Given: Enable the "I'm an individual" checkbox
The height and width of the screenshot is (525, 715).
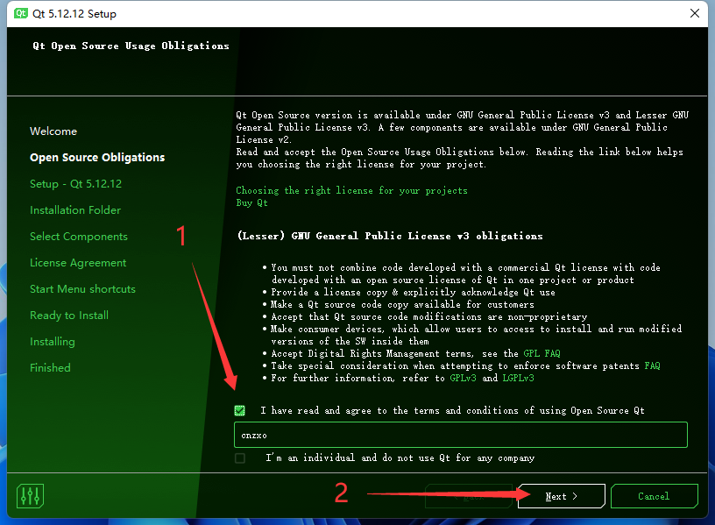Looking at the screenshot, I should pyautogui.click(x=239, y=457).
